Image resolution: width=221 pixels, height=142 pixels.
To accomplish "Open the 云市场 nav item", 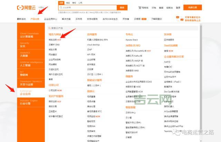I will tap(79, 19).
